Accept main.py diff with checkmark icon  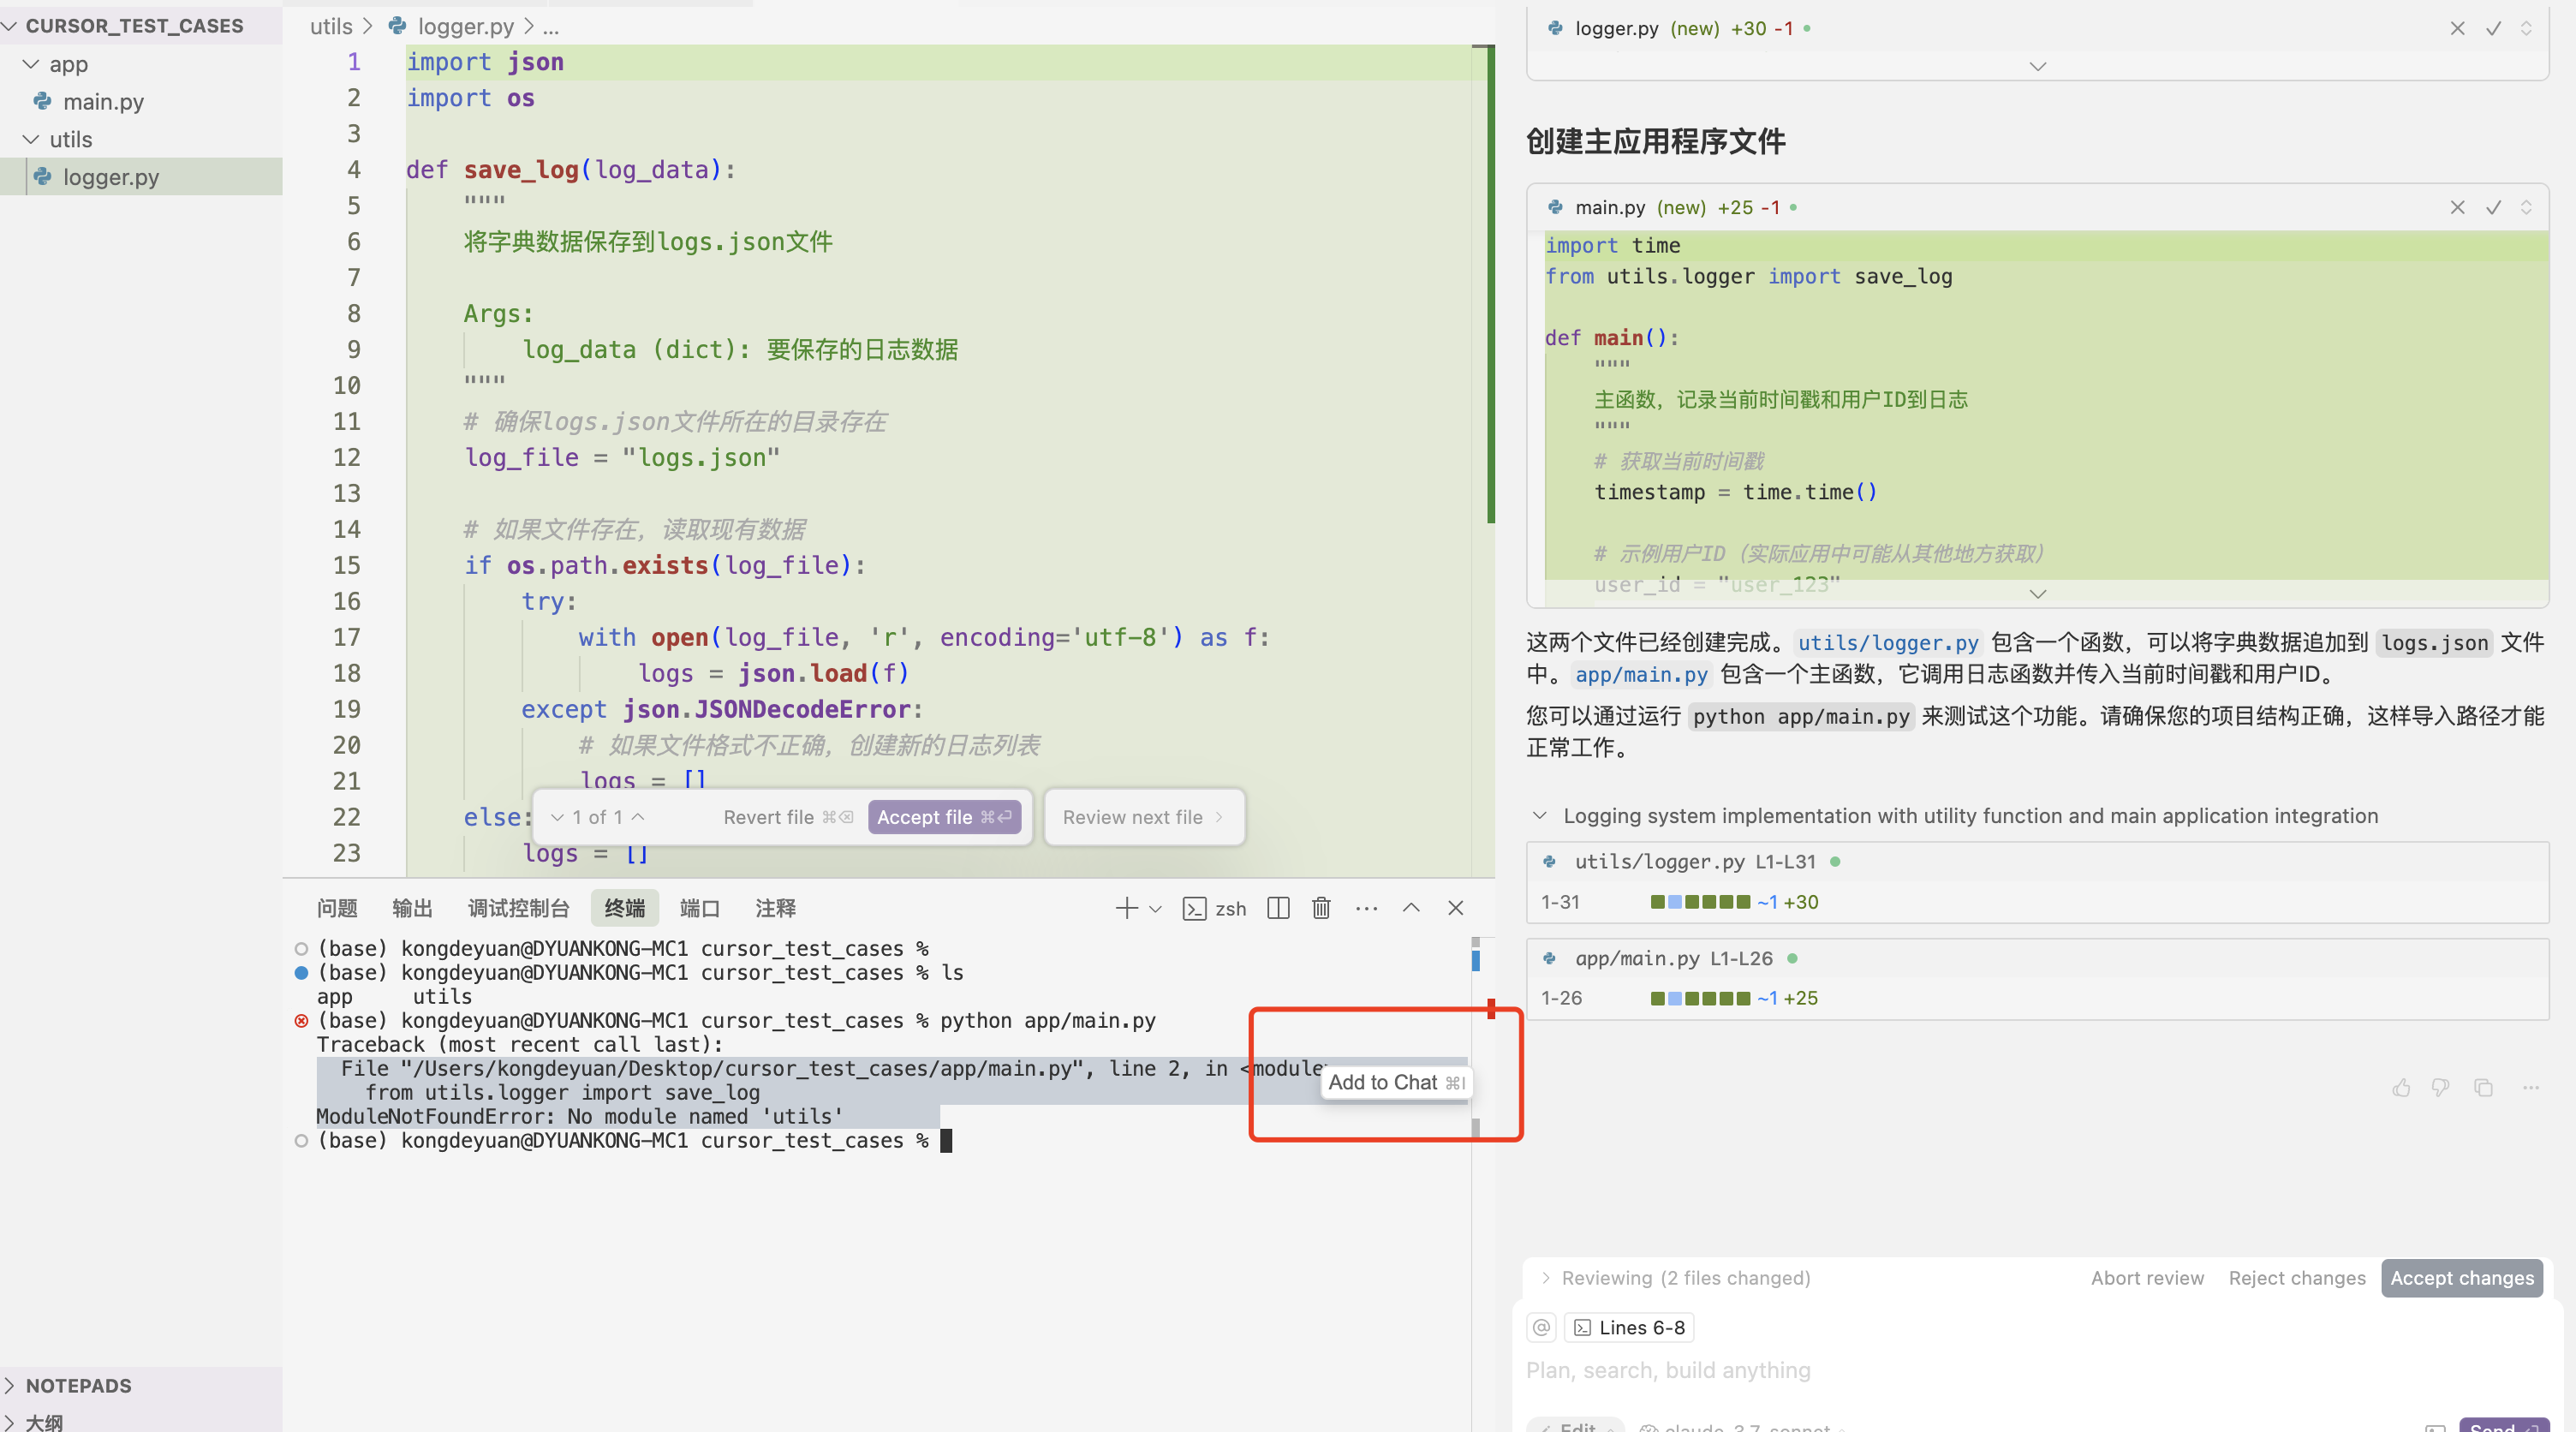click(2493, 207)
